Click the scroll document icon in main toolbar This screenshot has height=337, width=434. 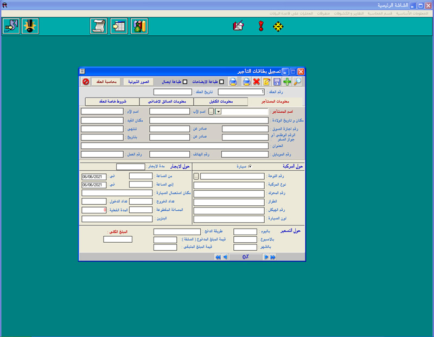tap(98, 26)
